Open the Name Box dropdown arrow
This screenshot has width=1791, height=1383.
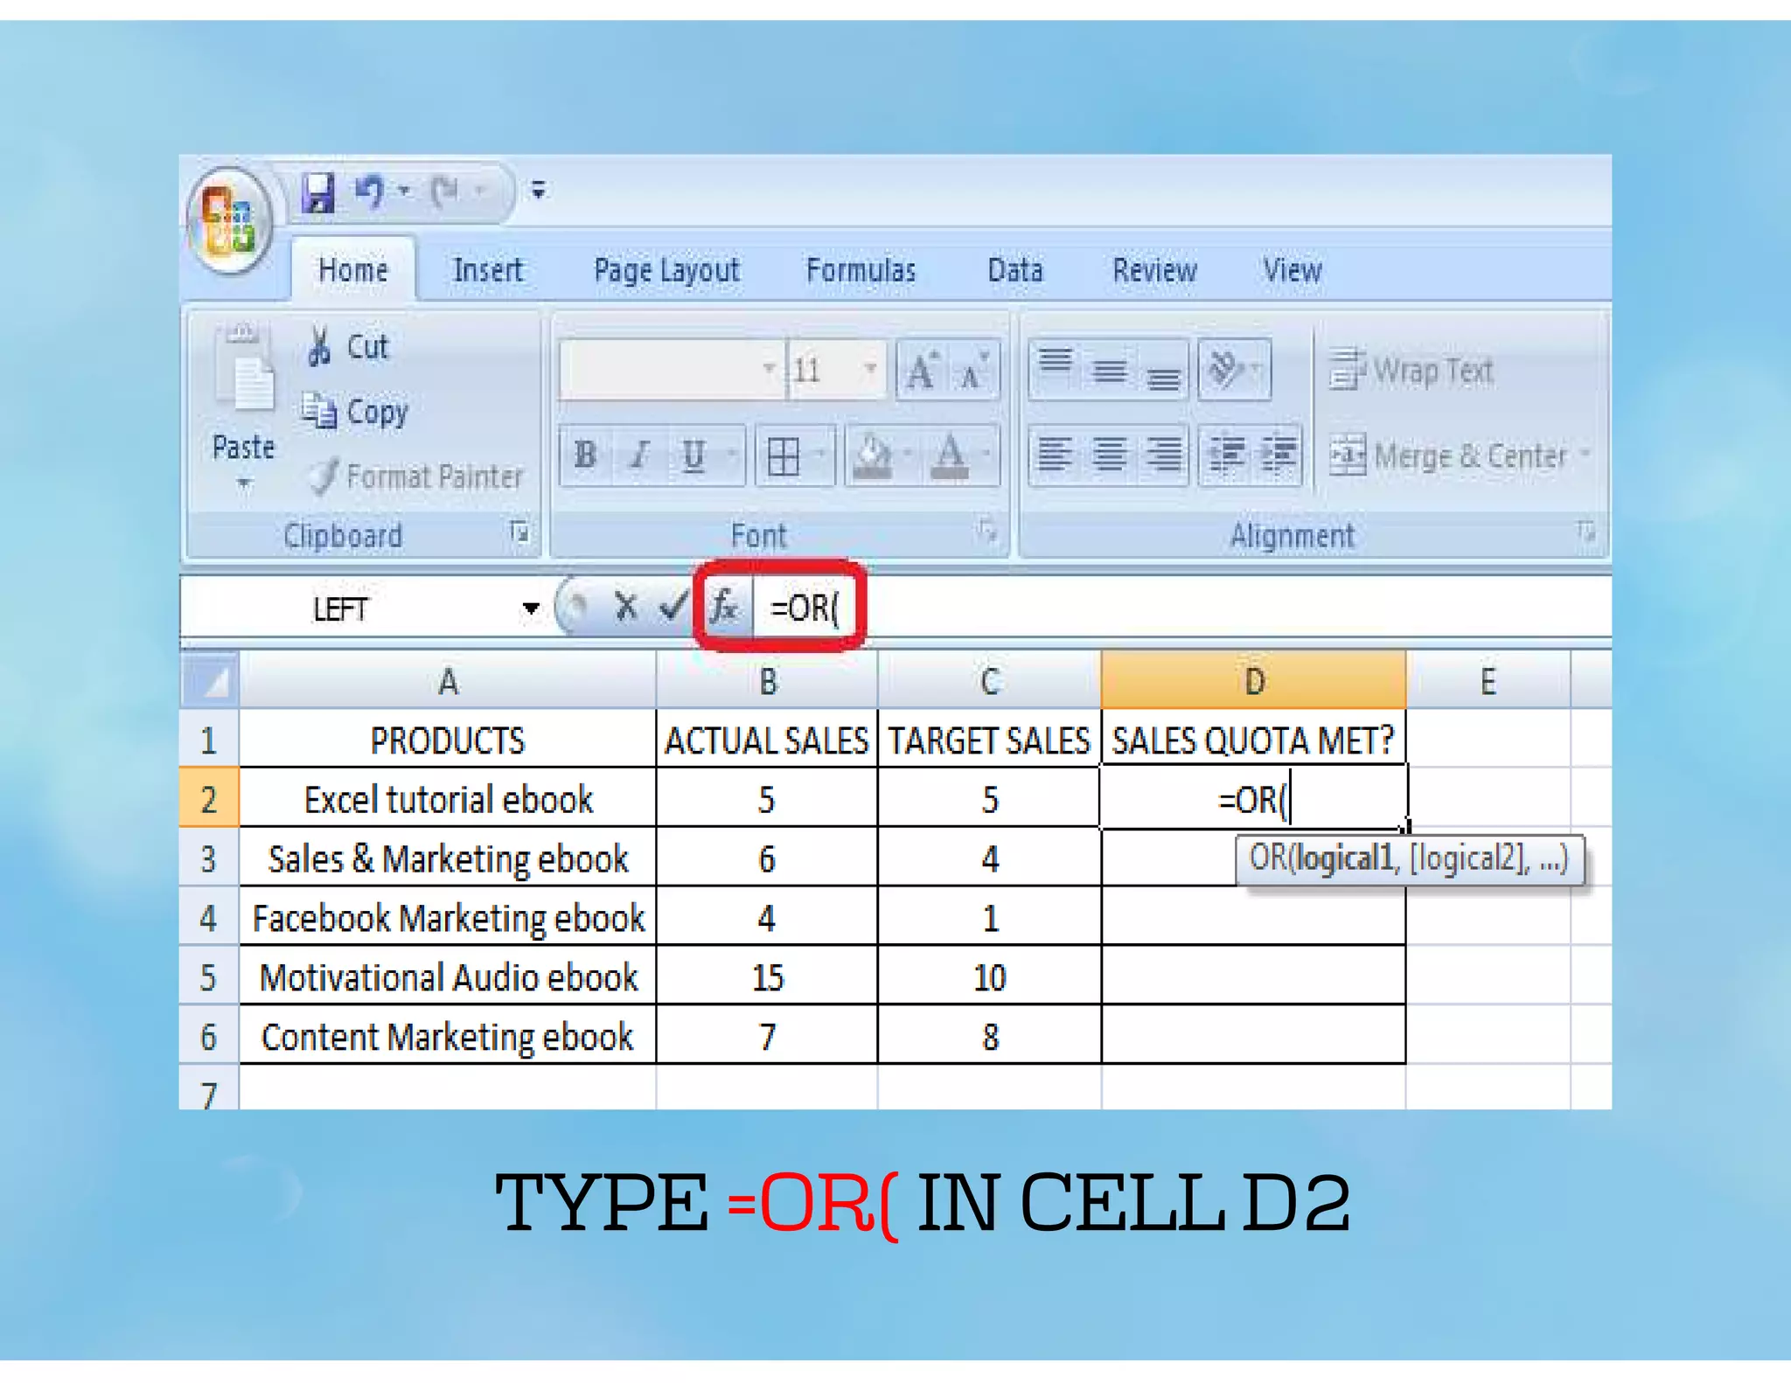click(x=530, y=608)
